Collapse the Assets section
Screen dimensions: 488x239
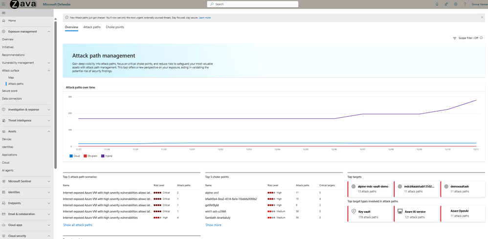(49, 131)
